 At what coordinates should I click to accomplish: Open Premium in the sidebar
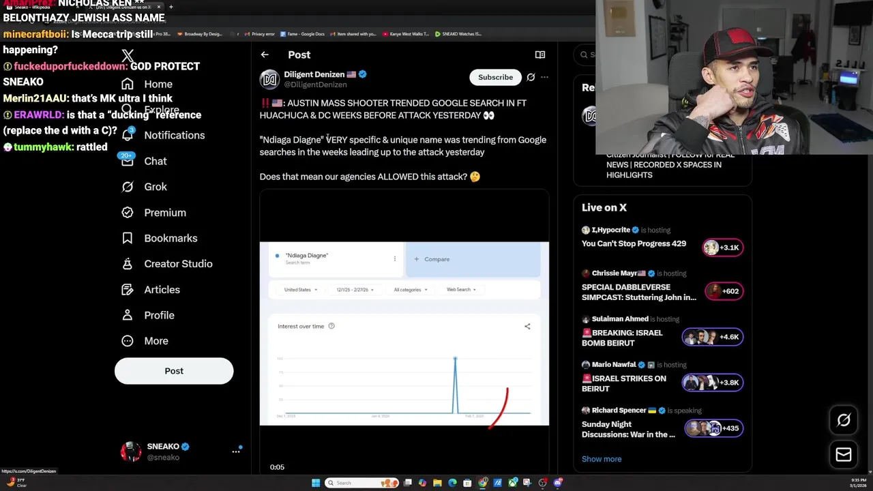coord(153,213)
